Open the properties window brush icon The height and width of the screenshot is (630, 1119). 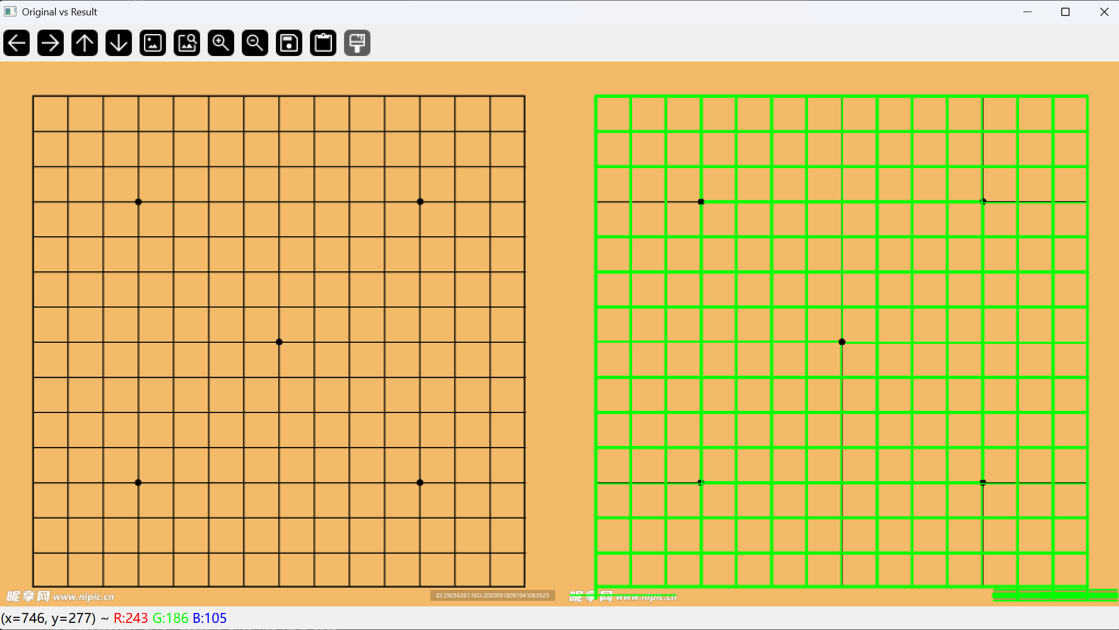tap(357, 43)
